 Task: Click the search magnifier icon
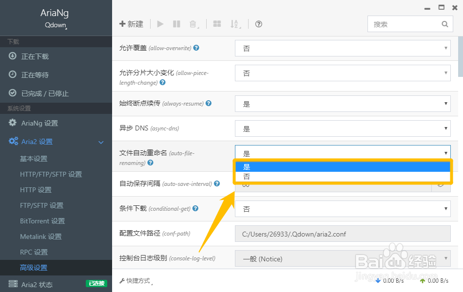tap(445, 24)
